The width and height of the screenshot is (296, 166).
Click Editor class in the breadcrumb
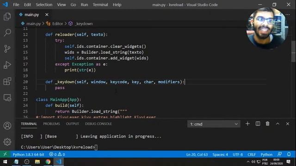tap(57, 24)
